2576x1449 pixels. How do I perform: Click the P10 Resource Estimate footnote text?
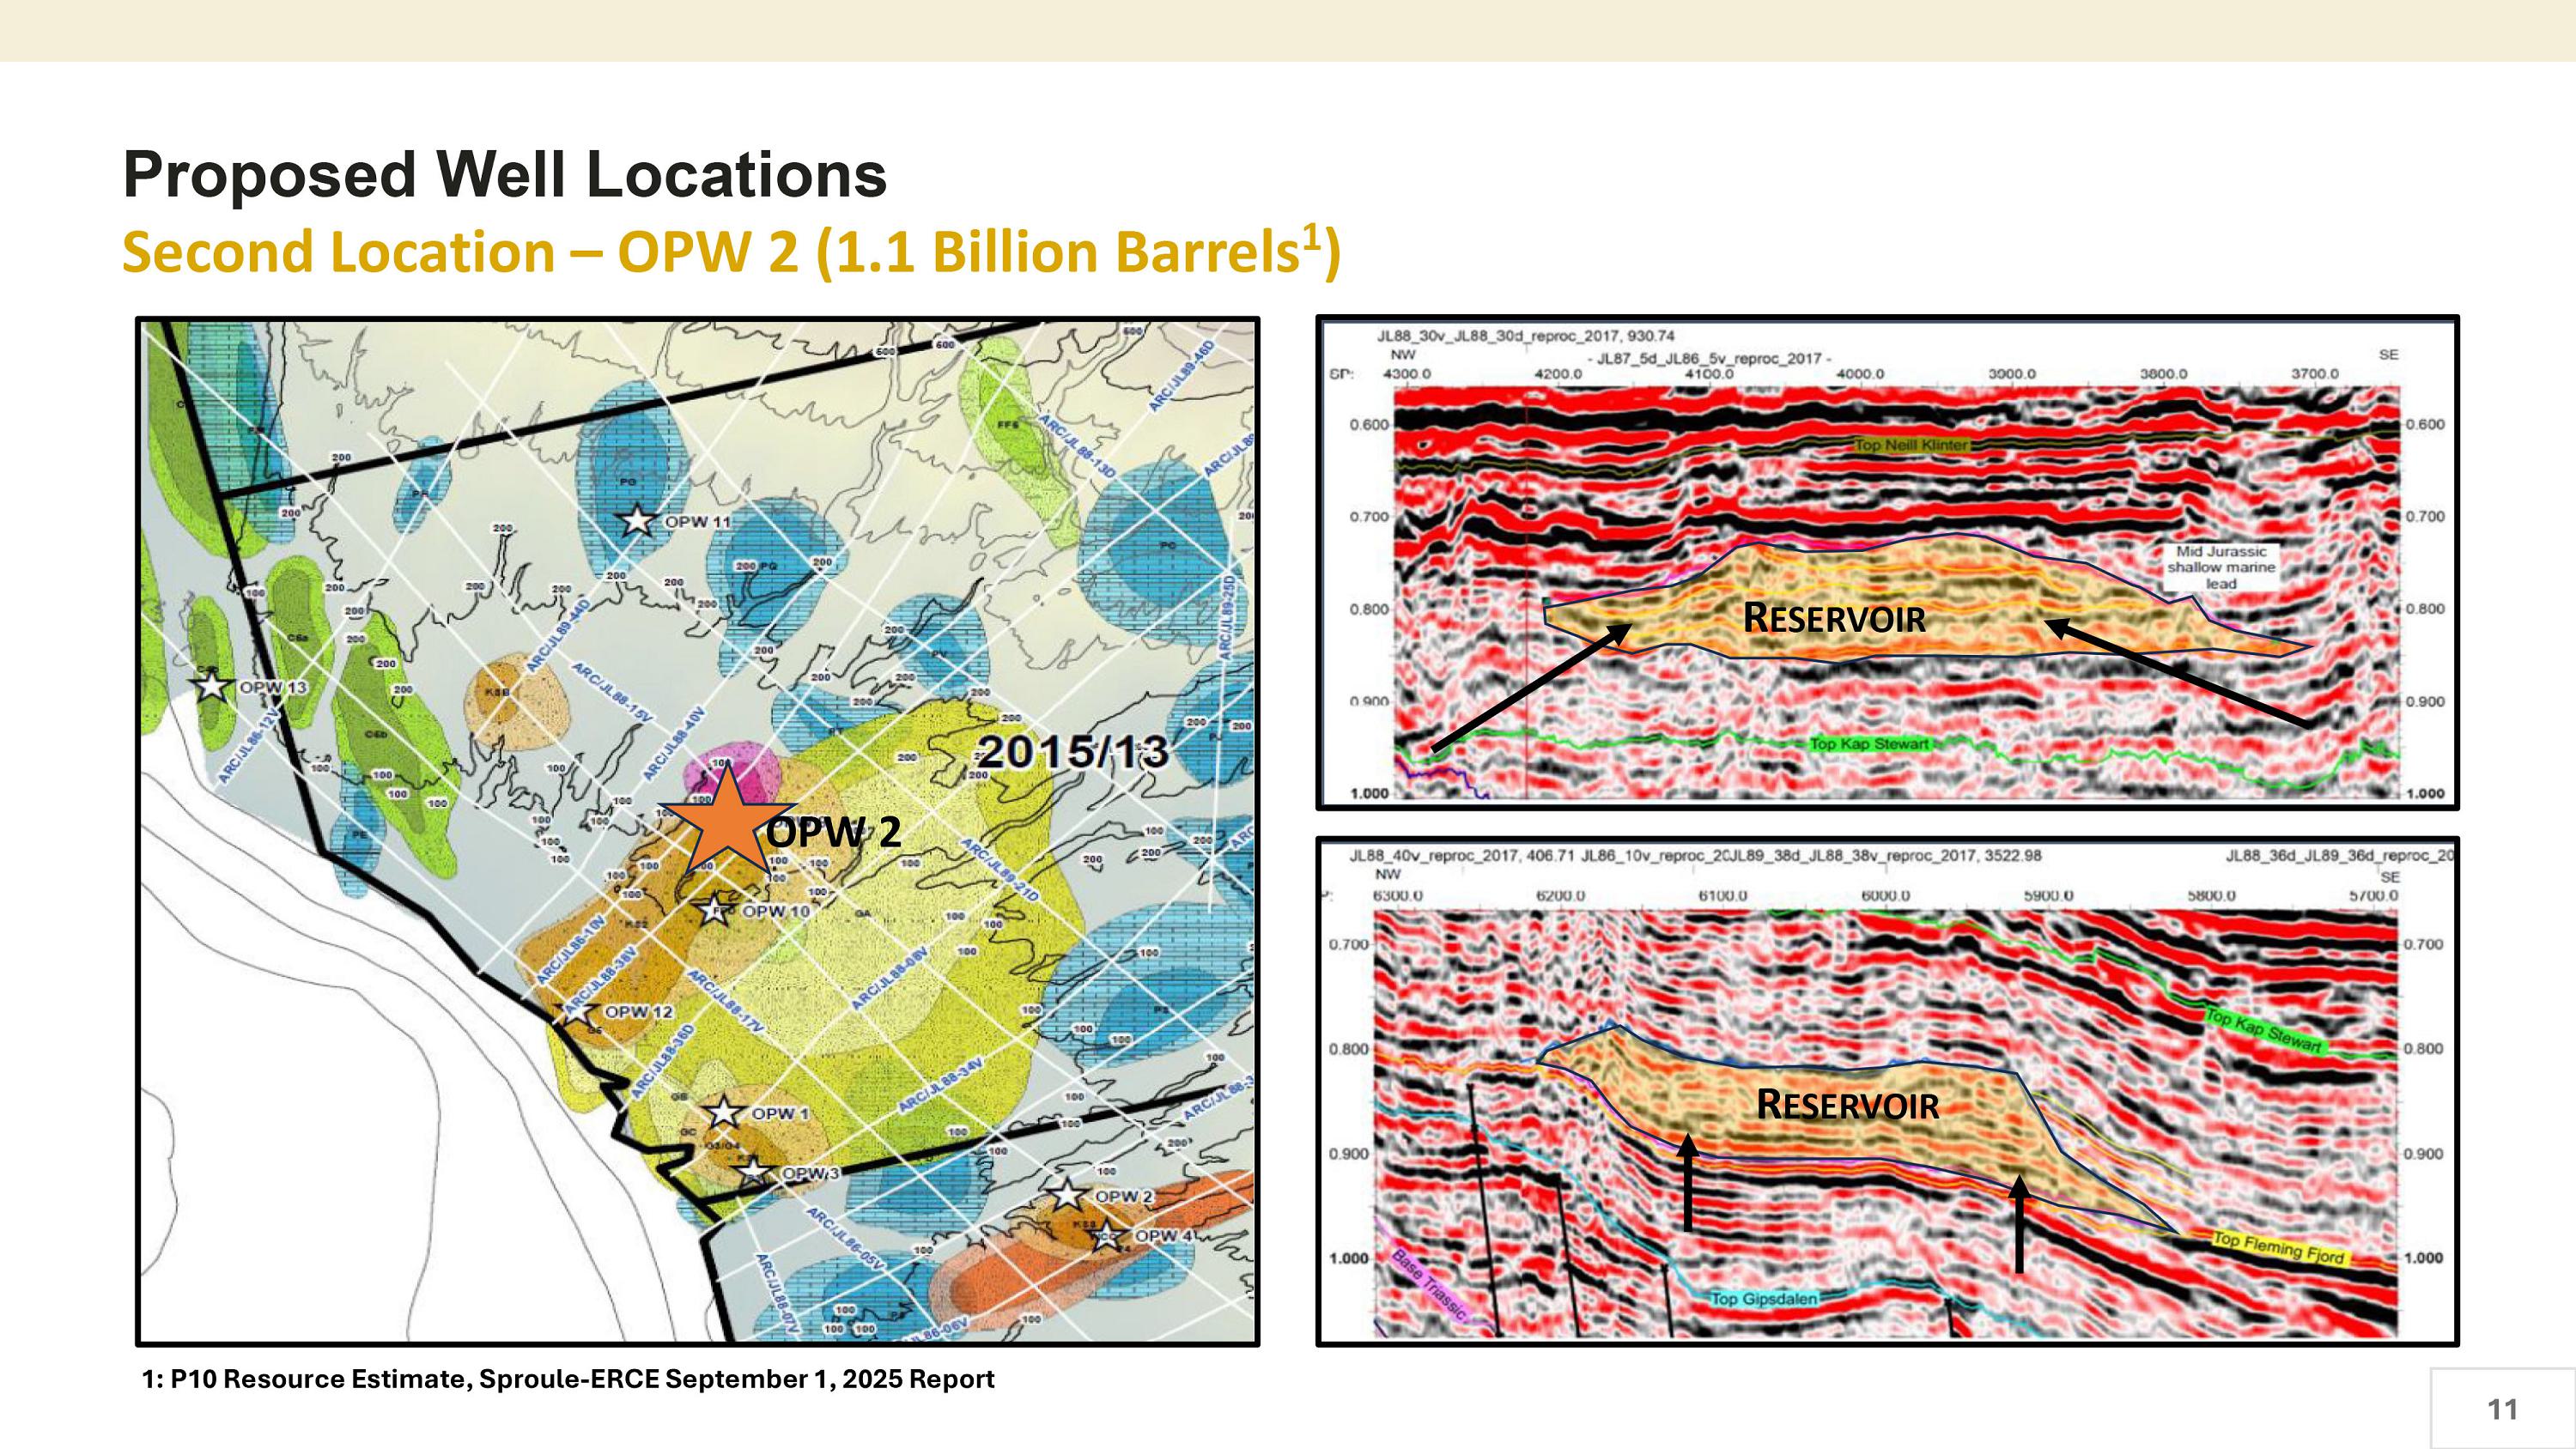[x=568, y=1380]
